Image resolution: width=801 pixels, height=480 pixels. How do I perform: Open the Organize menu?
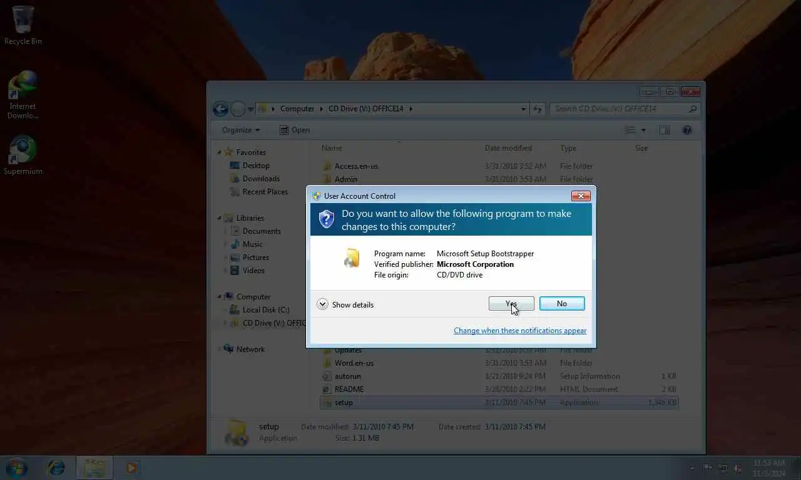(x=241, y=130)
